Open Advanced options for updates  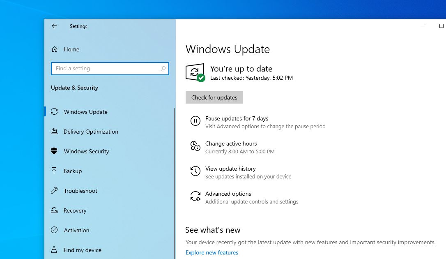tap(228, 194)
